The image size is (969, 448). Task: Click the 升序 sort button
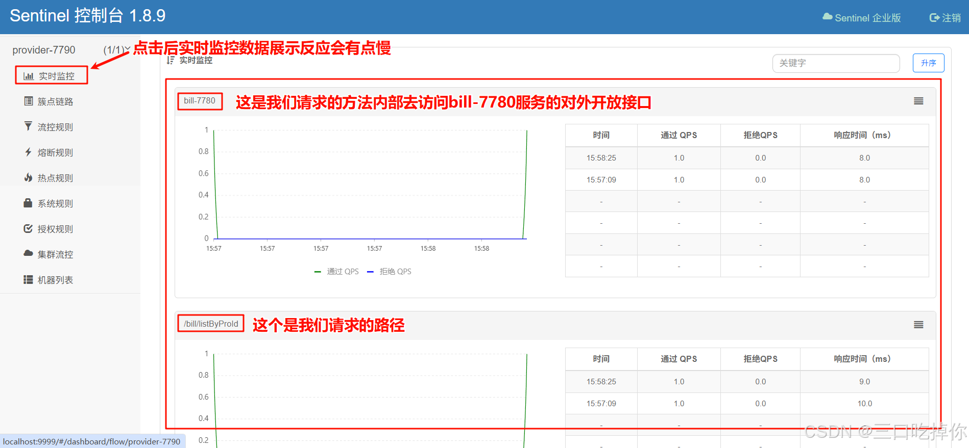[x=928, y=63]
